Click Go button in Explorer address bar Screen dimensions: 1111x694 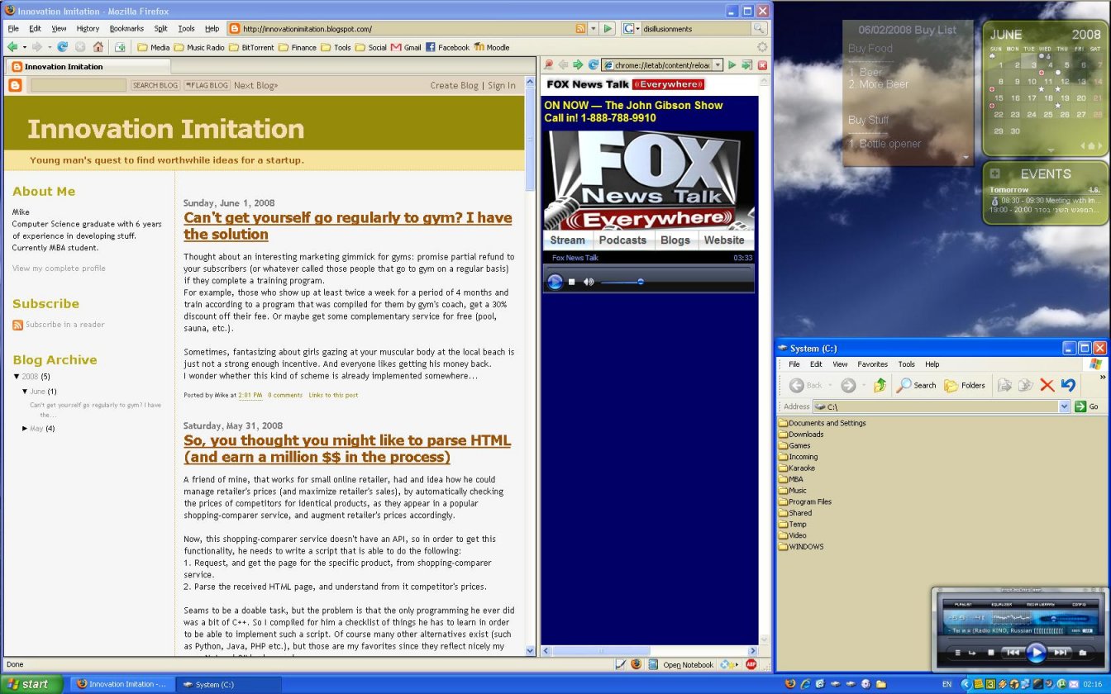click(x=1087, y=406)
